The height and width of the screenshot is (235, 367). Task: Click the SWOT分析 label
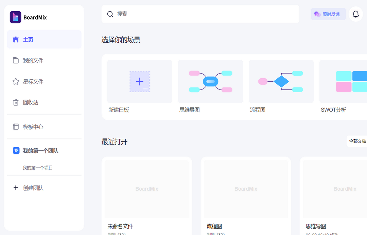point(333,110)
